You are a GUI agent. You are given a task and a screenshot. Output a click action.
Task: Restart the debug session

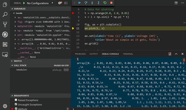[x=105, y=3]
